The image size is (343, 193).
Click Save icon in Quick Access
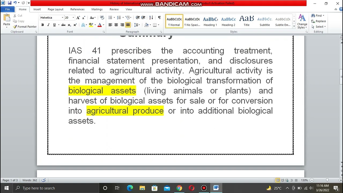(x=9, y=3)
